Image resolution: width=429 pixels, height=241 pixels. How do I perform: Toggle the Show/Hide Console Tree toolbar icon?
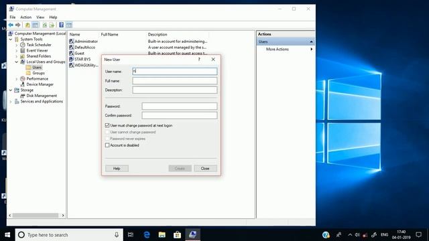(x=36, y=25)
